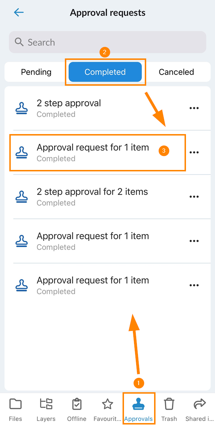Open the highlighted Approval request for 1 item
The height and width of the screenshot is (427, 215).
click(x=92, y=152)
